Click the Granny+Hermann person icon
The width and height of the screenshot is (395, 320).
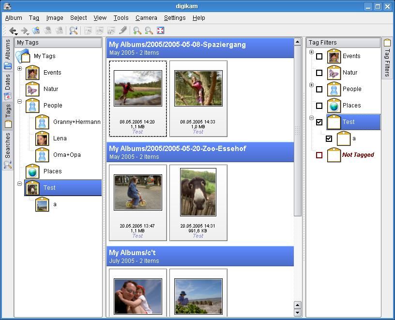(x=42, y=122)
